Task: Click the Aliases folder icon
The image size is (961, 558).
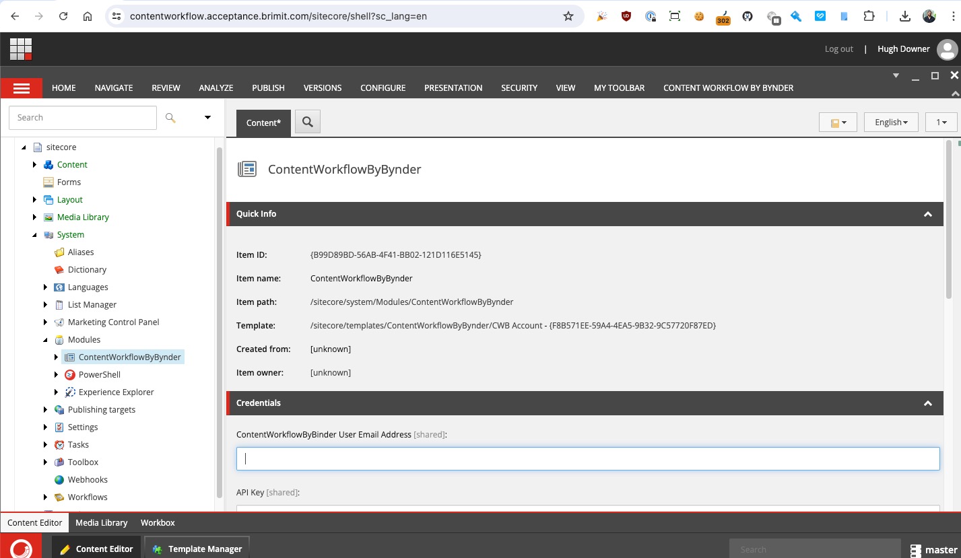Action: [59, 252]
